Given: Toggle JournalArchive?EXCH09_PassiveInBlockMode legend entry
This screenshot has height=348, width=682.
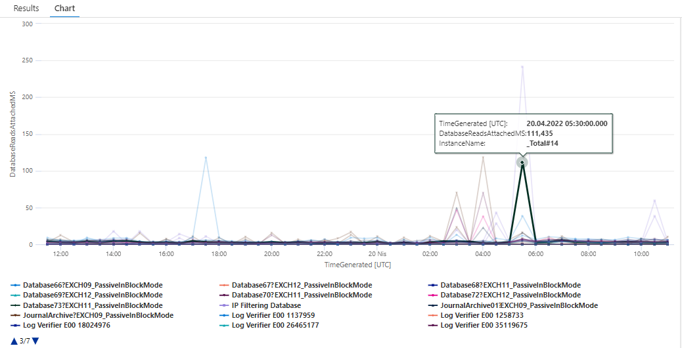Looking at the screenshot, I should pyautogui.click(x=92, y=315).
